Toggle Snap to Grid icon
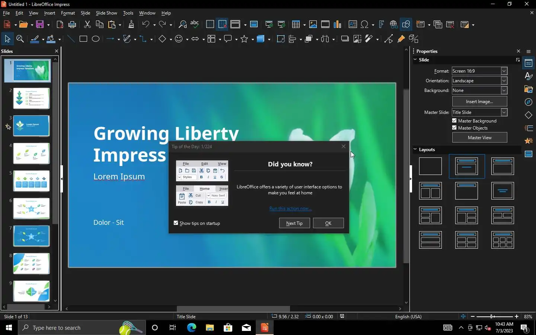This screenshot has width=536, height=335. tap(223, 25)
